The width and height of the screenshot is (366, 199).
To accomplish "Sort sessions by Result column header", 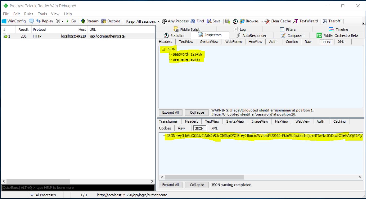I will tap(23, 30).
